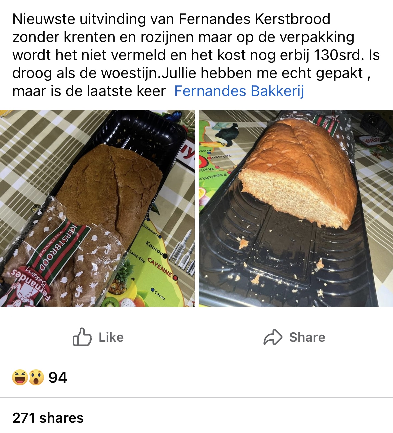
Task: Open the Fernandes Bakkerij tagged page link
Action: (x=239, y=91)
